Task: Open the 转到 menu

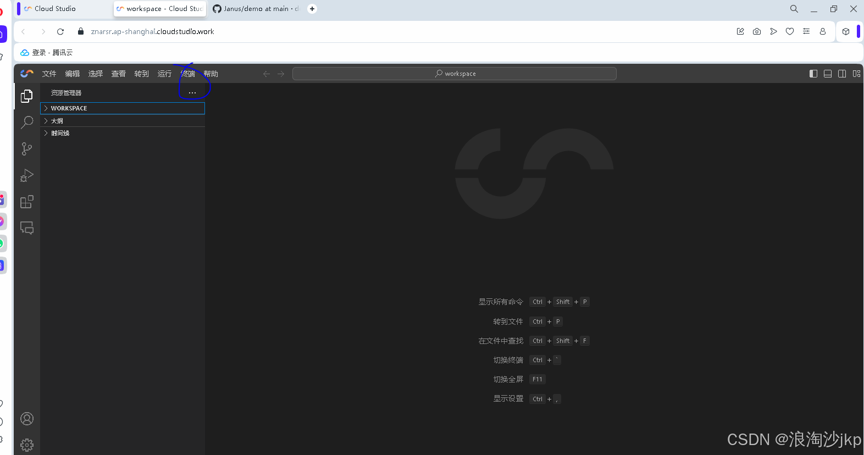Action: click(142, 74)
